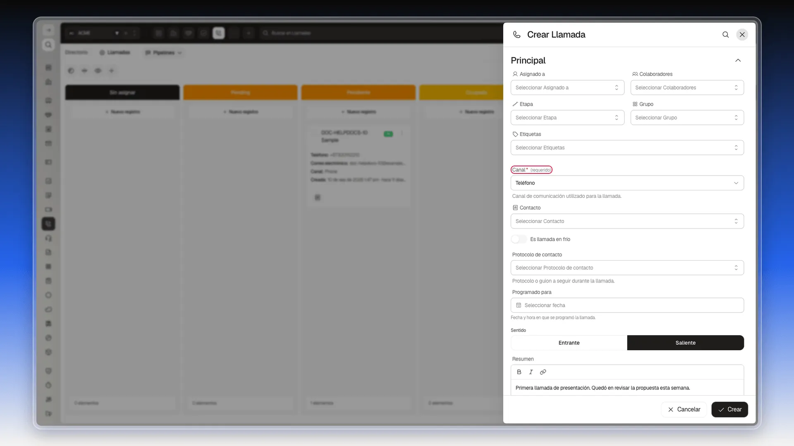Screen dimensions: 794x446
Task: Select Saliente as call direction
Action: pyautogui.click(x=686, y=343)
